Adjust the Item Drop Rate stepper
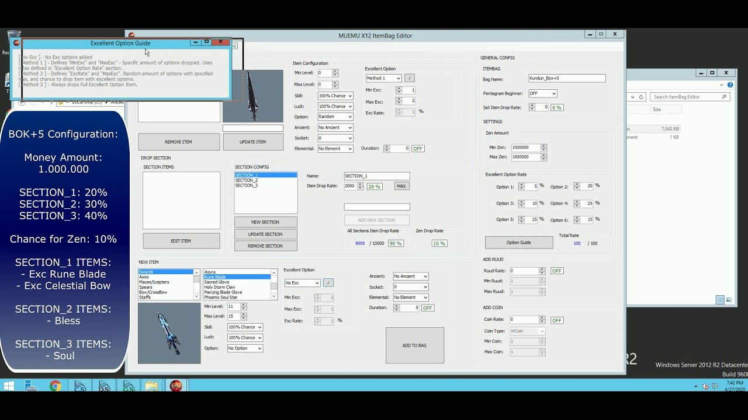Screen dimensions: 748x420 [x=360, y=186]
